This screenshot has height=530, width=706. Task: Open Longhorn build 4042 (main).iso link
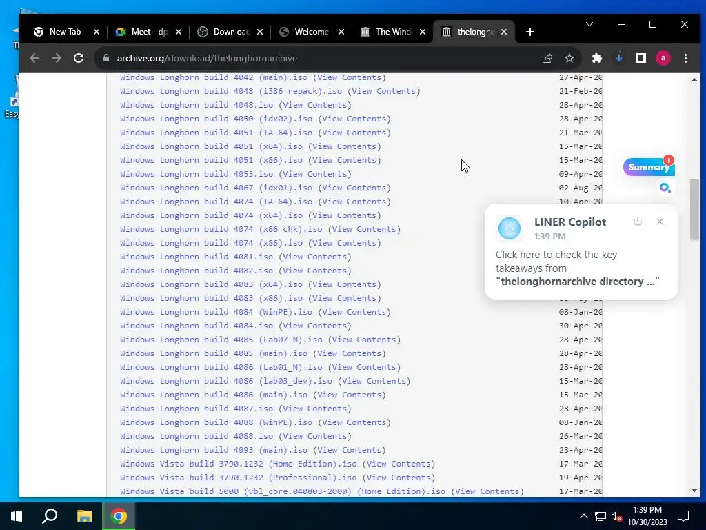point(214,77)
